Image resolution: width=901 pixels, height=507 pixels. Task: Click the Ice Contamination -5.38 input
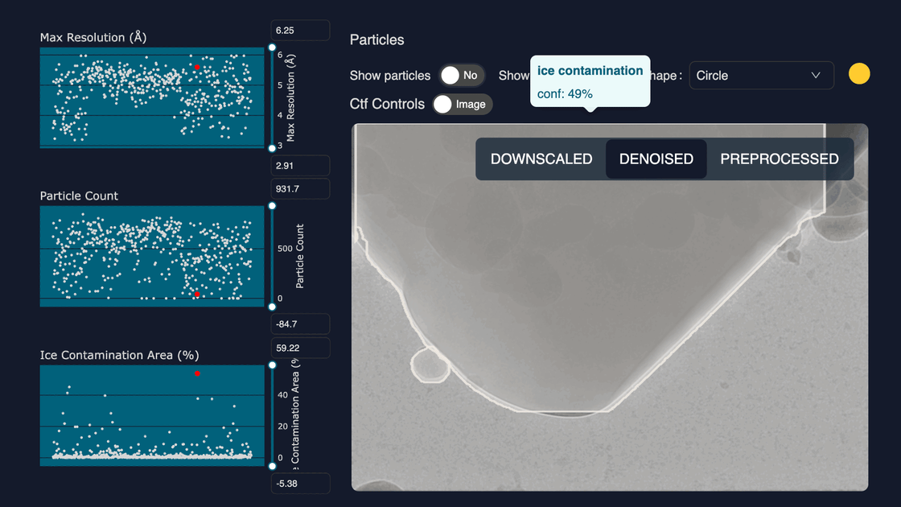[x=300, y=483]
